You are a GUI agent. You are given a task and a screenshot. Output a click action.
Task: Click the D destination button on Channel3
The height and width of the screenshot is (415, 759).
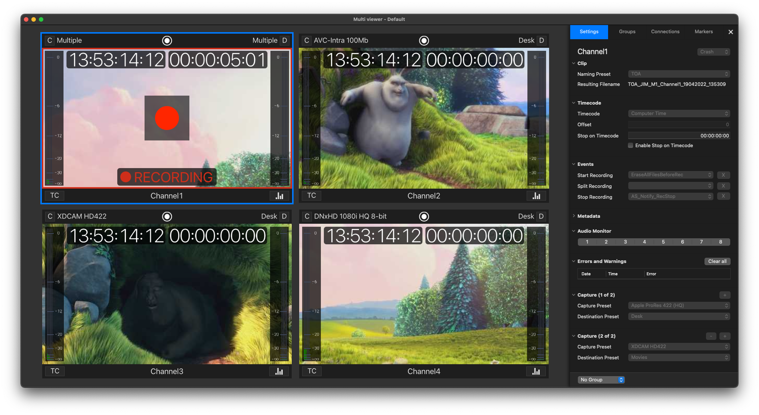[x=284, y=216]
